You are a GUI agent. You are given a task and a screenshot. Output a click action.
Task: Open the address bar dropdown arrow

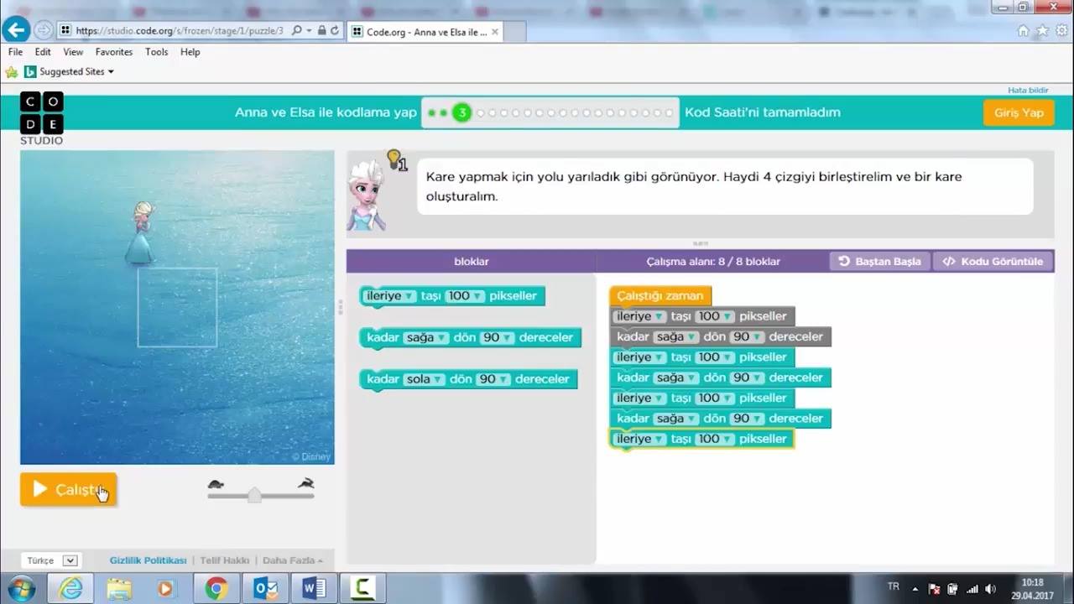pos(310,30)
